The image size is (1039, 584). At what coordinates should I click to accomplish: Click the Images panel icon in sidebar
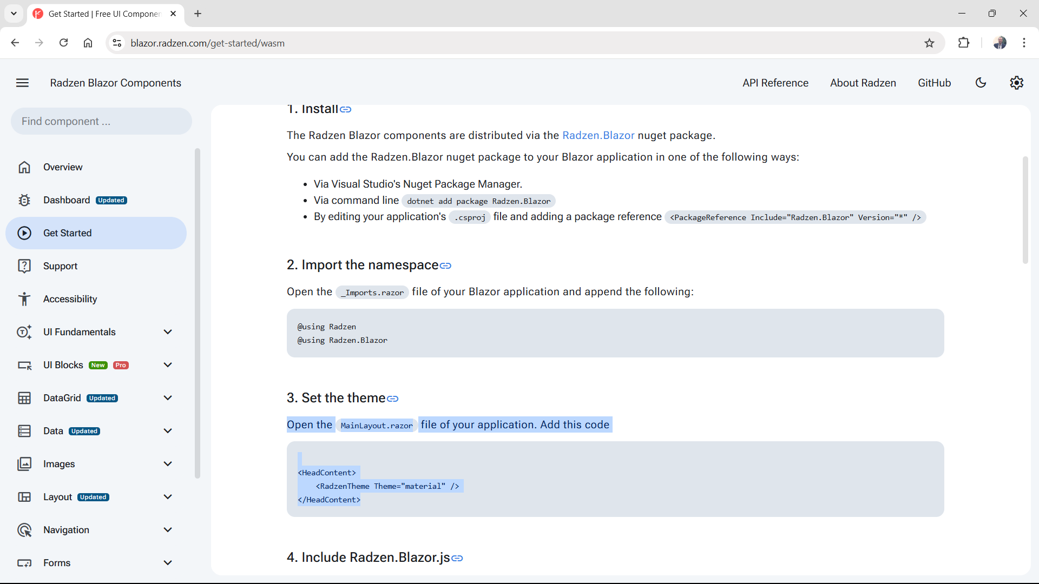point(24,463)
